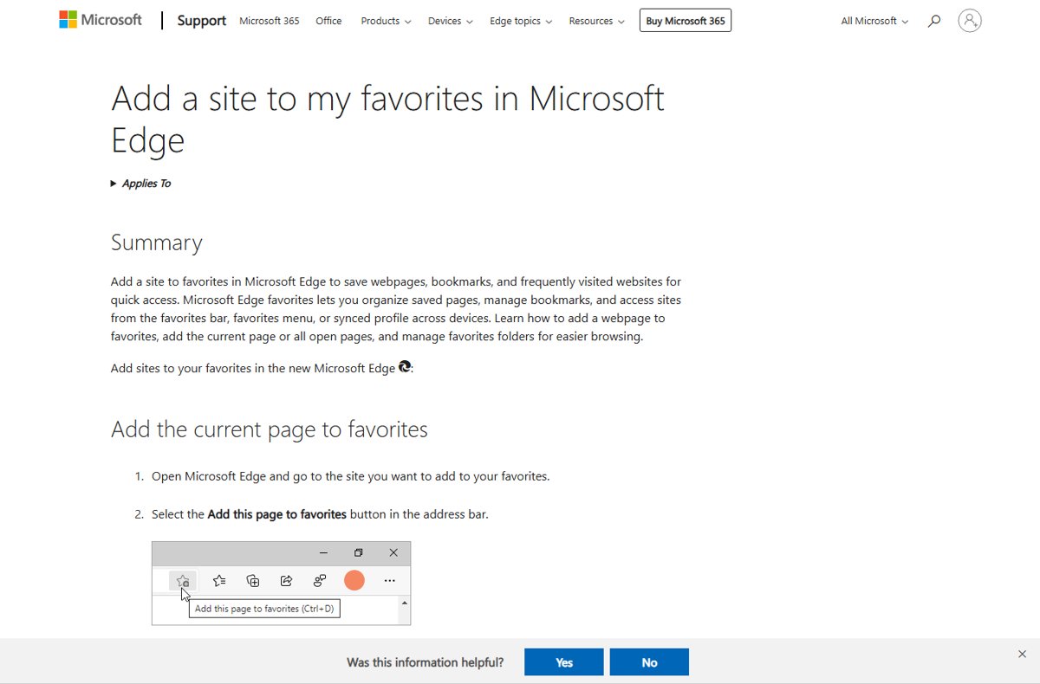Expand the Edge topics dropdown
The width and height of the screenshot is (1040, 684).
pyautogui.click(x=521, y=21)
